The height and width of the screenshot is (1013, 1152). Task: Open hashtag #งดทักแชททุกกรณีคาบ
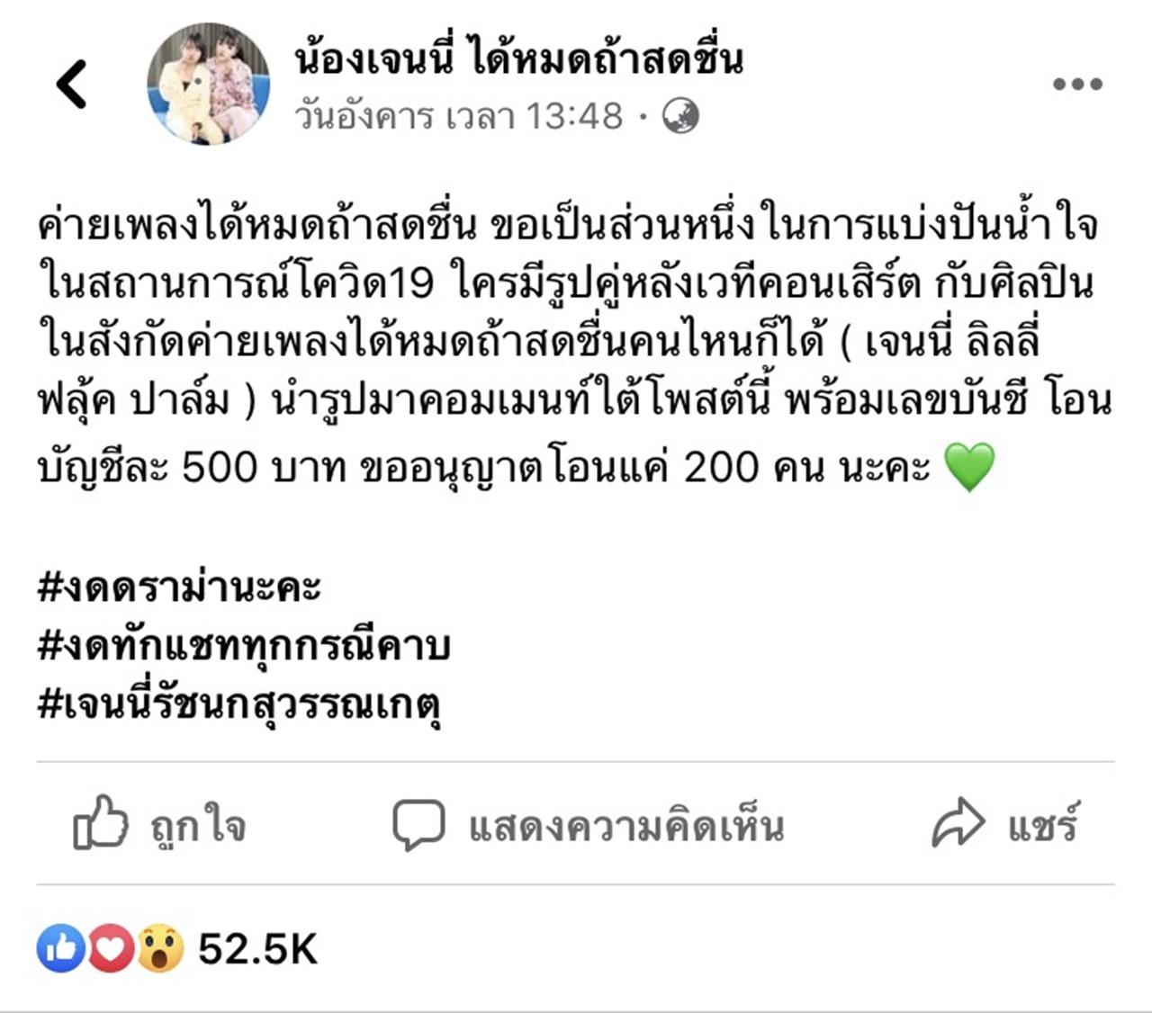click(244, 646)
